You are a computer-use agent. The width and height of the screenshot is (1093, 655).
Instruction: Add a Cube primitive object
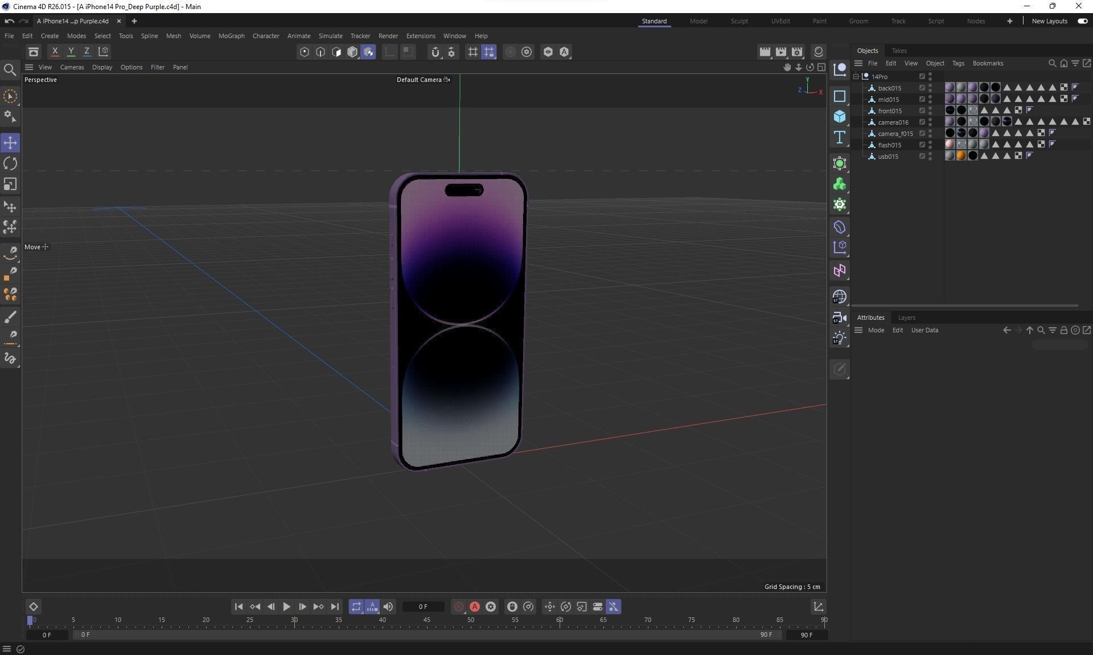click(x=840, y=117)
